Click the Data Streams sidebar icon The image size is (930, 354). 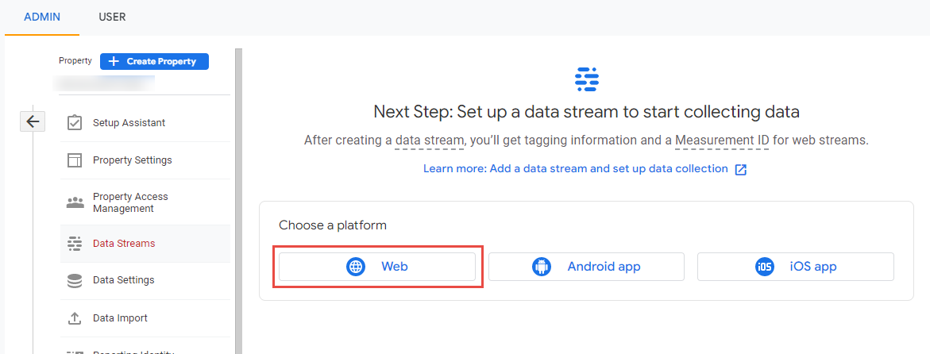coord(75,244)
